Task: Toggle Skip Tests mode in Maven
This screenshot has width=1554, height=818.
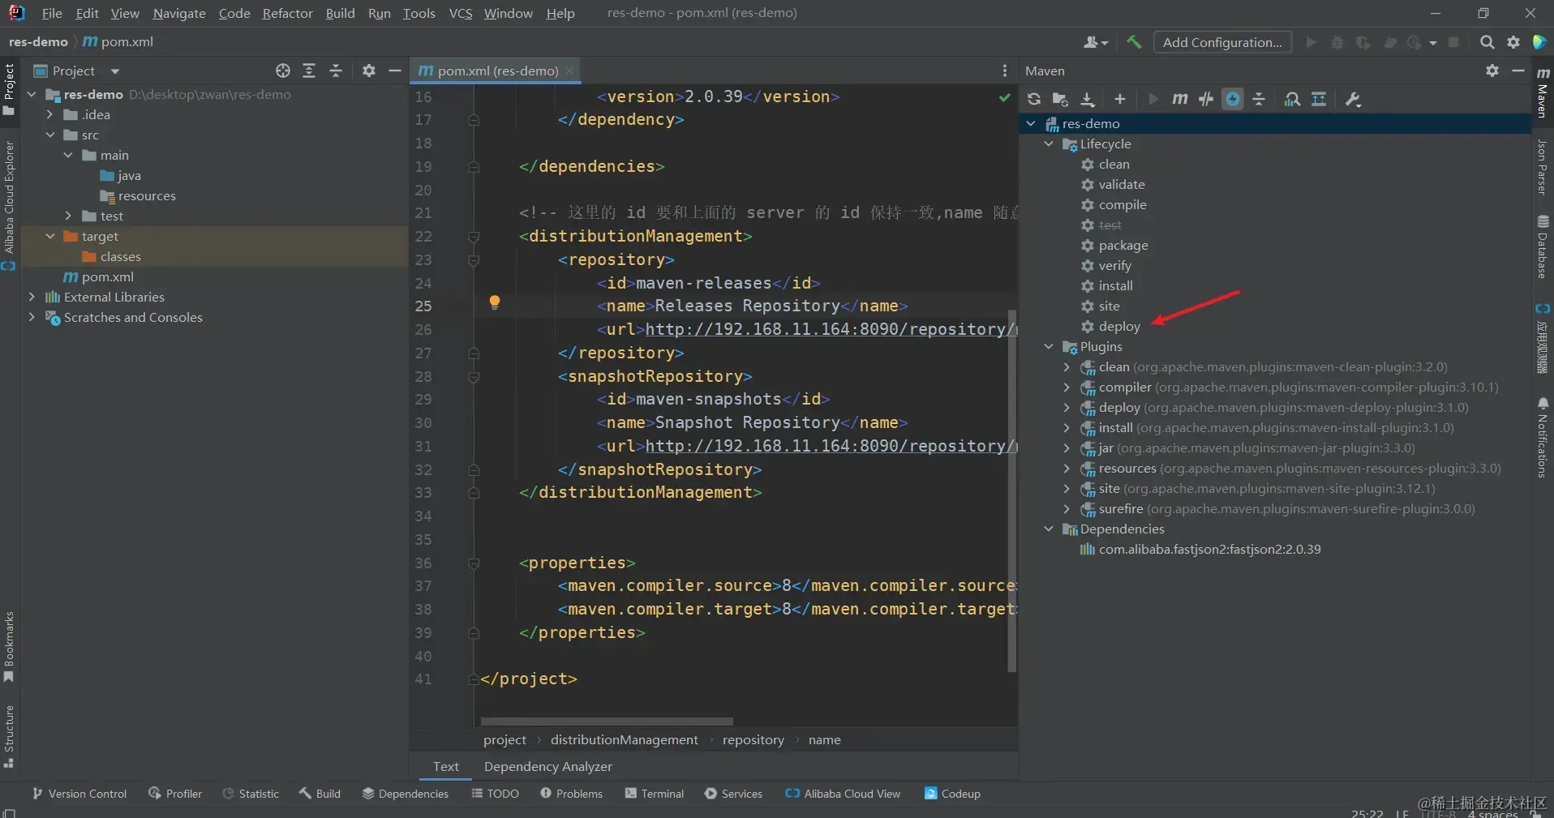Action: 1233,99
